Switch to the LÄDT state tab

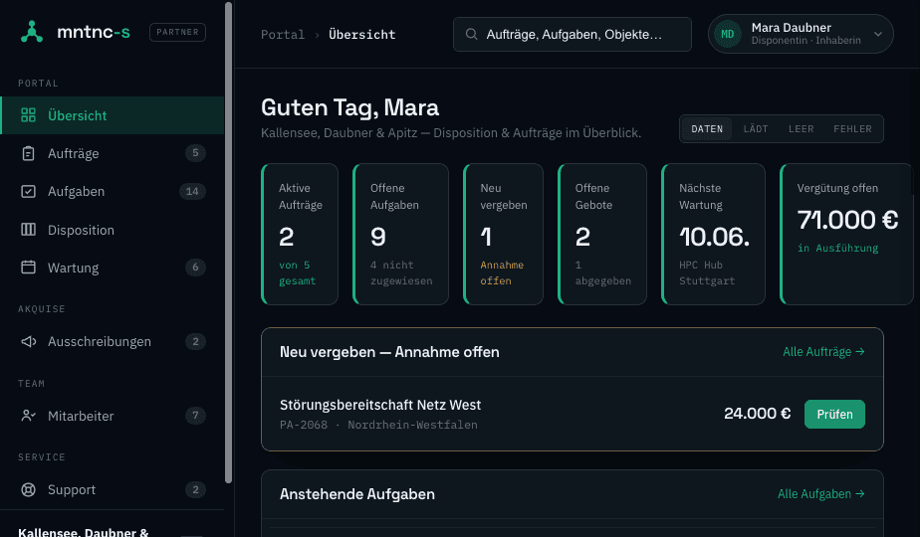click(x=756, y=129)
